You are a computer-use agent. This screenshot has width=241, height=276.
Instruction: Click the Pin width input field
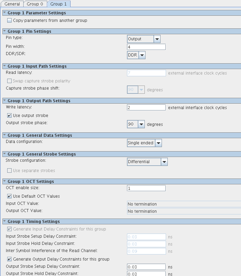tap(146, 47)
